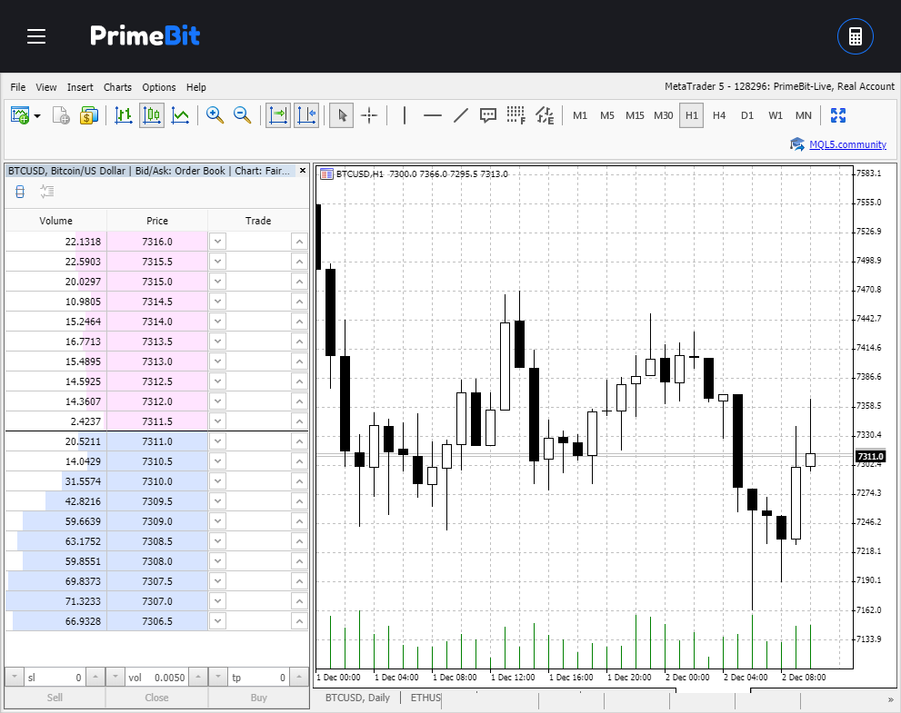Screen dimensions: 901x713
Task: Switch timeframe to MN
Action: click(804, 115)
